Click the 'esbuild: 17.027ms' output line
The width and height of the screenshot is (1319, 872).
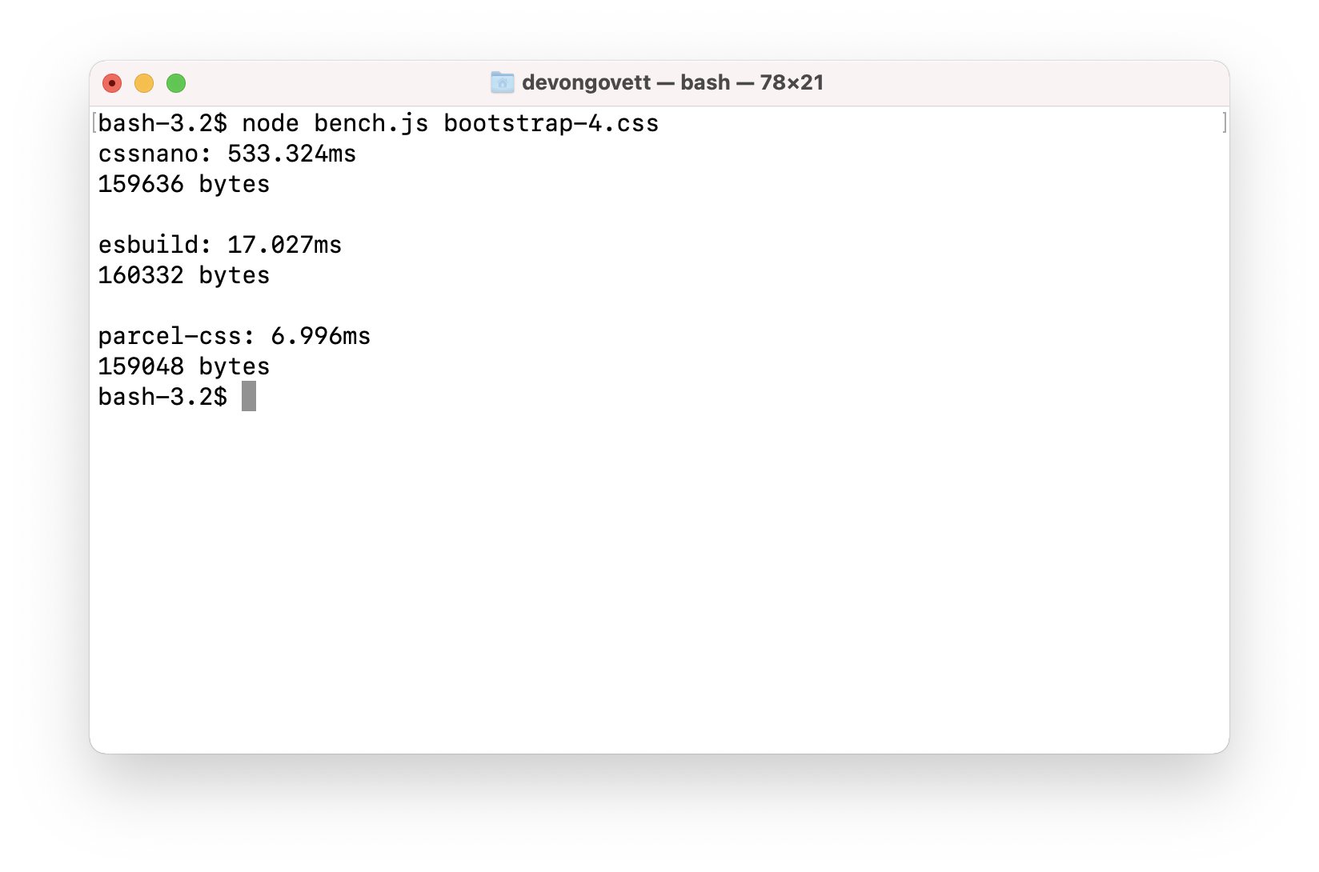(220, 245)
